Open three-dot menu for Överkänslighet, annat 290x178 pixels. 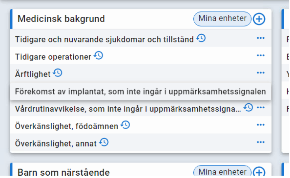pyautogui.click(x=260, y=142)
